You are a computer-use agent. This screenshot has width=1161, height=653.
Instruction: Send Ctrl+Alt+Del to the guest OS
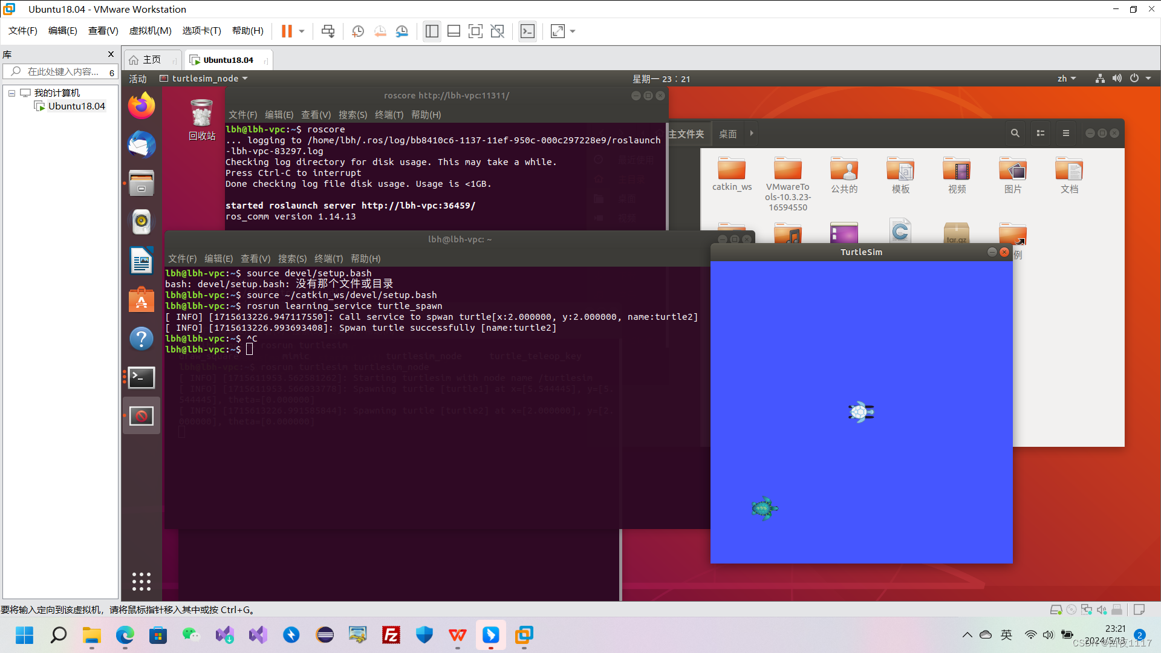click(328, 31)
